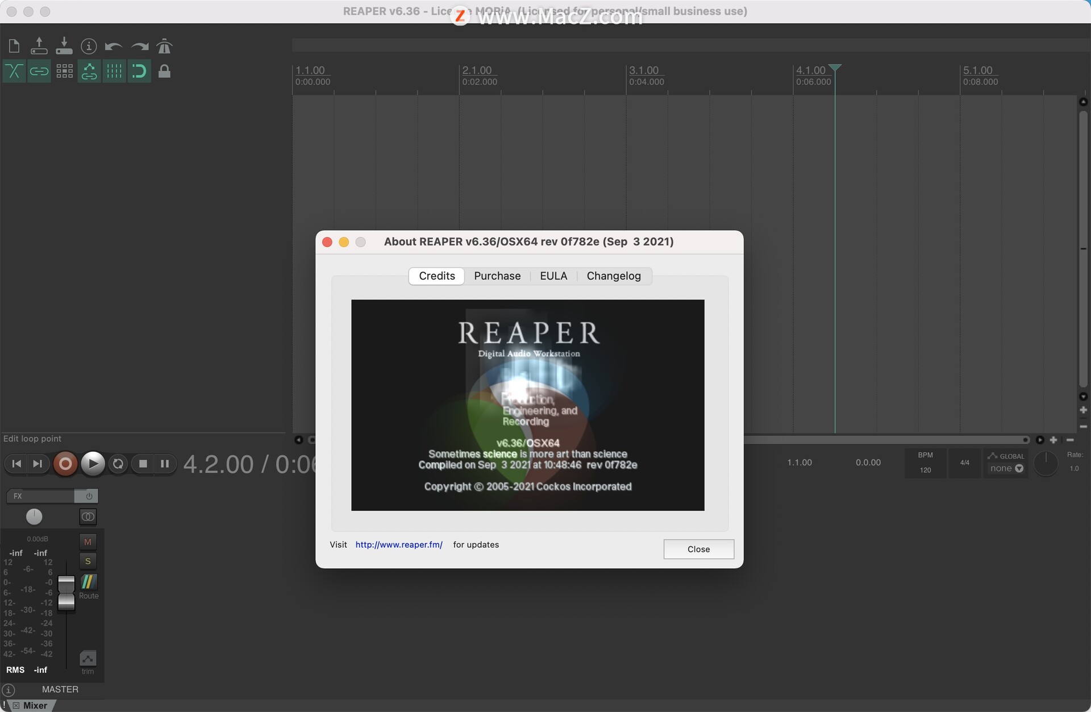Toggle grid lines visibility
The width and height of the screenshot is (1091, 712).
(114, 71)
